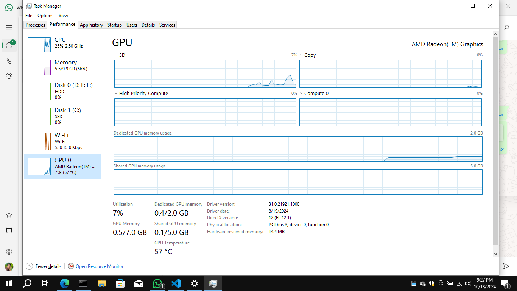The width and height of the screenshot is (517, 291).
Task: Select Disk 0 (D: E: F:) item
Action: [x=63, y=91]
